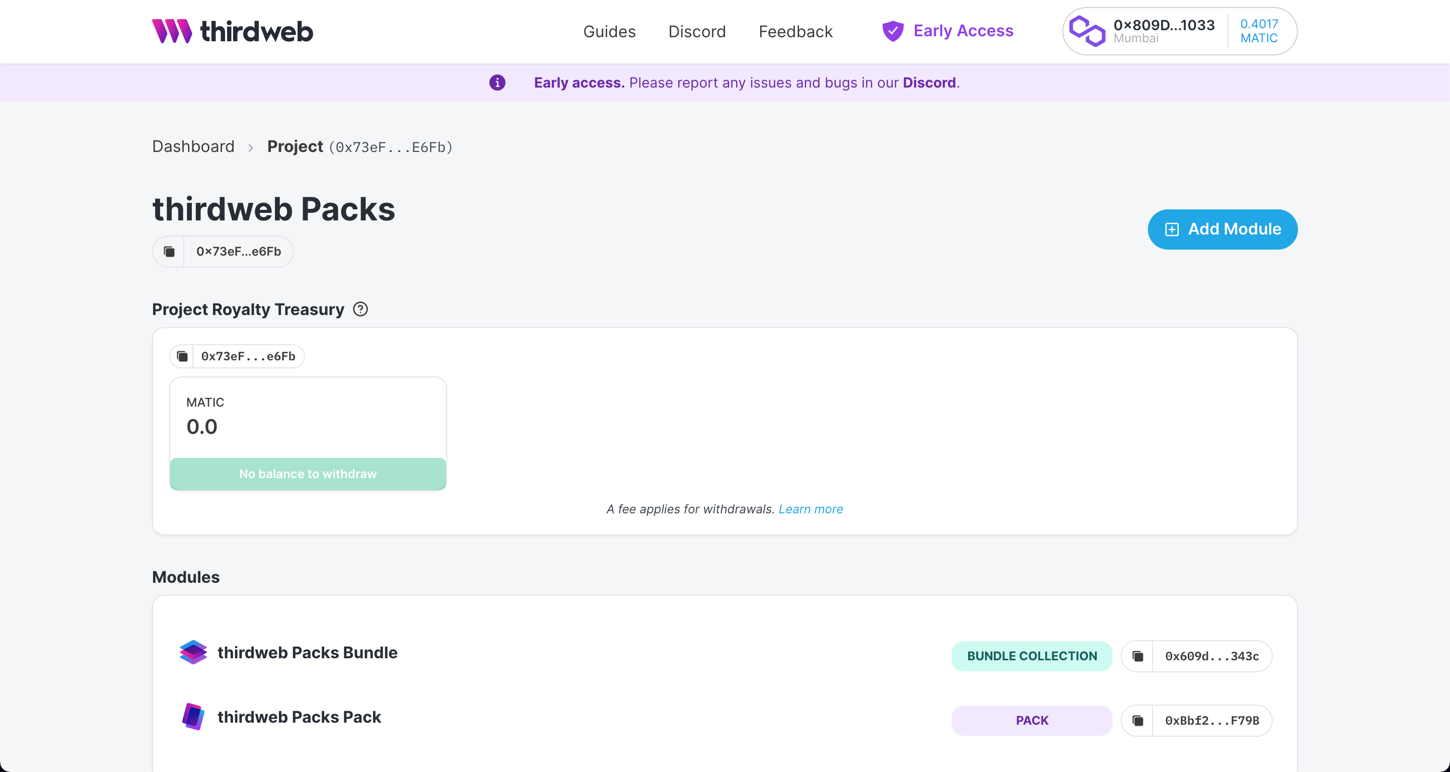
Task: Go to Dashboard via breadcrumb
Action: click(x=193, y=146)
